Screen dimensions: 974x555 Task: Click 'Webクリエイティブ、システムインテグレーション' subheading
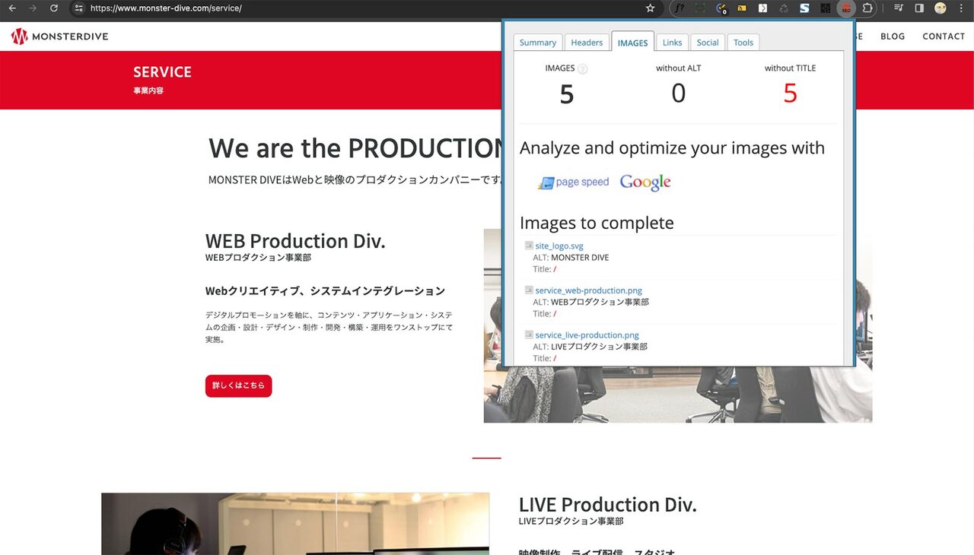[325, 291]
